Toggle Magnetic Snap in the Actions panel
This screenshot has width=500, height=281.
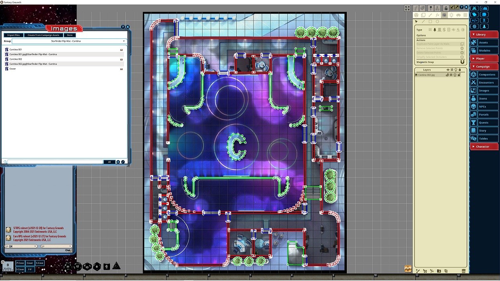tap(462, 62)
